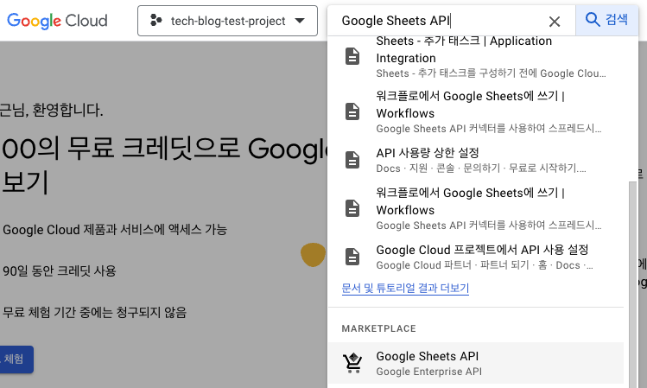Click the MARKETPLACE section heading
The image size is (647, 388).
379,328
